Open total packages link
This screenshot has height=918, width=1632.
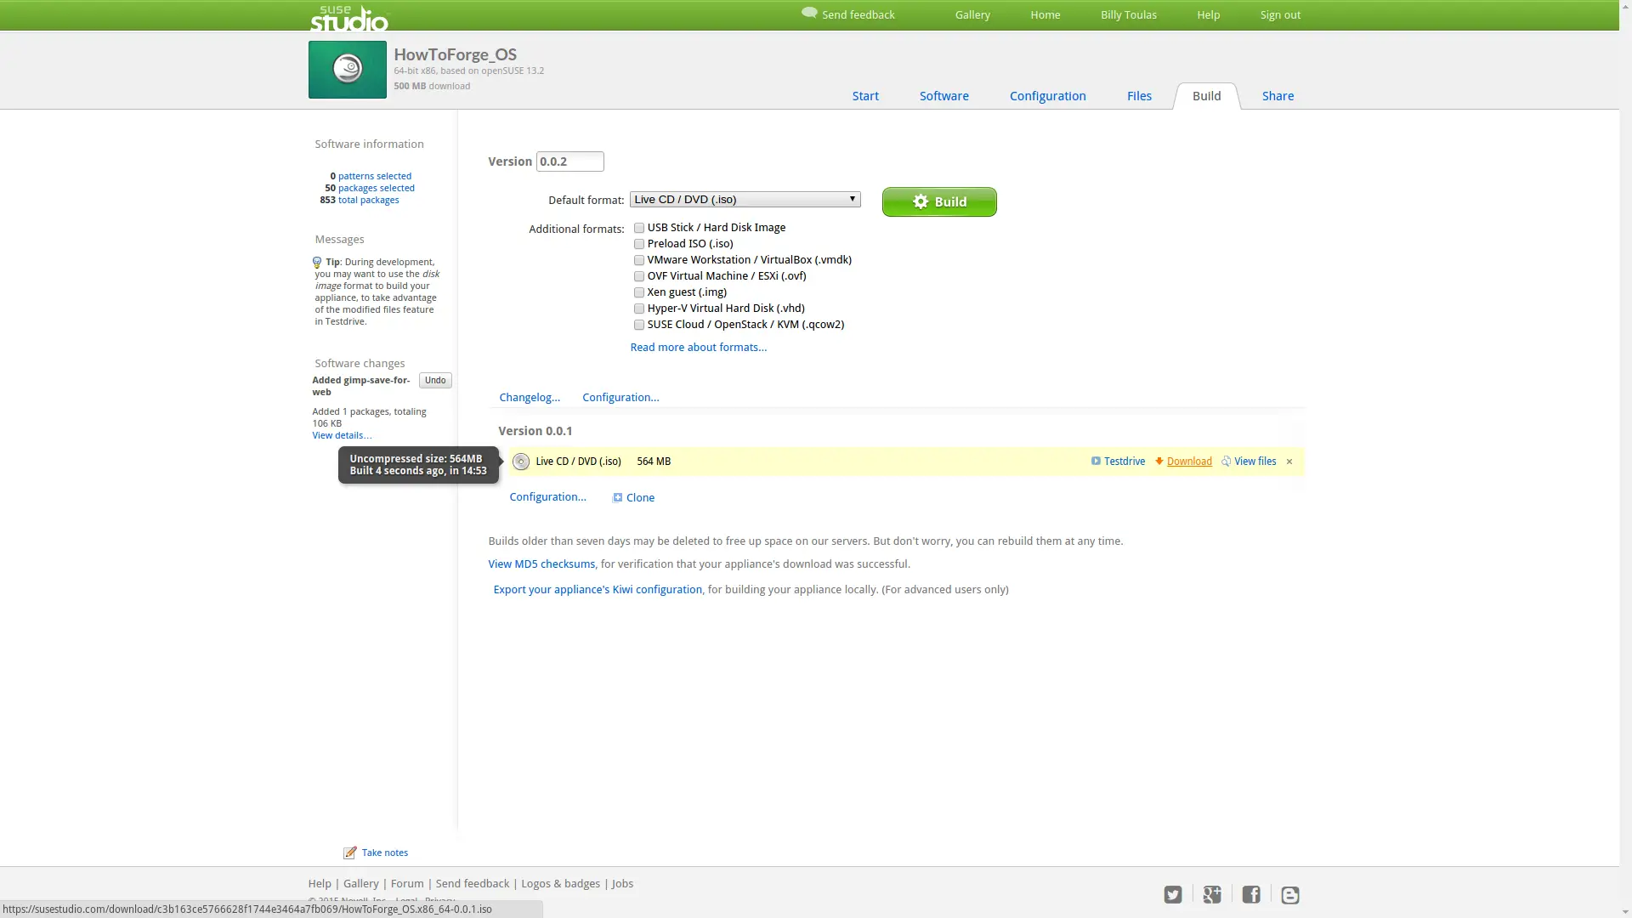click(x=369, y=200)
